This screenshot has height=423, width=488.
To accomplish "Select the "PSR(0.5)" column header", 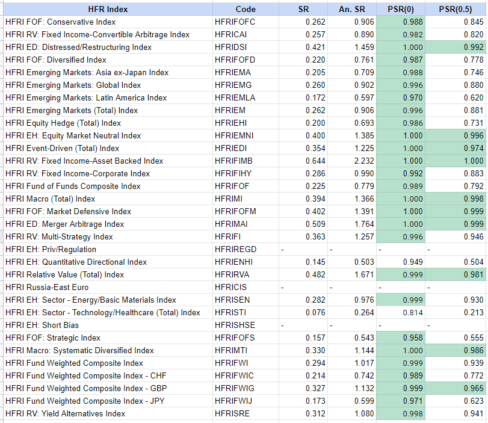I will (456, 10).
